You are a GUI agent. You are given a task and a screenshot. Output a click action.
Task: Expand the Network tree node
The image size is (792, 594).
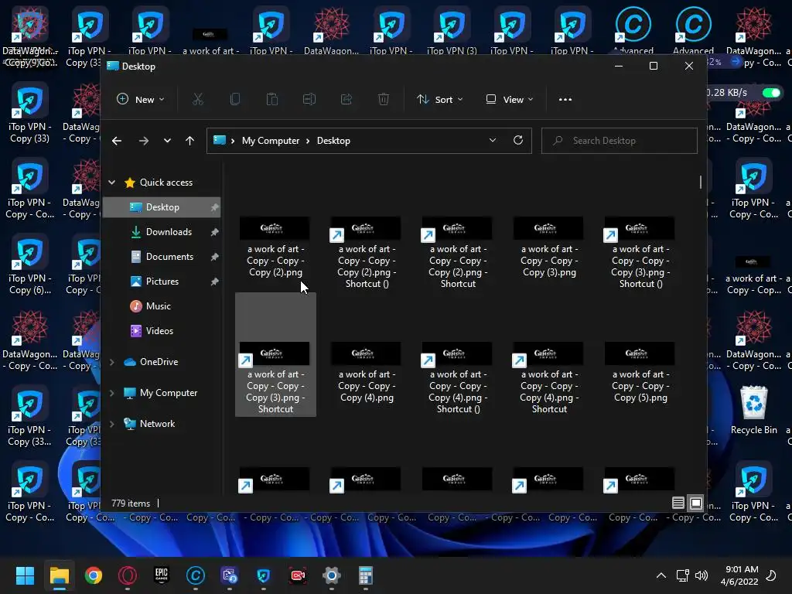pos(111,424)
